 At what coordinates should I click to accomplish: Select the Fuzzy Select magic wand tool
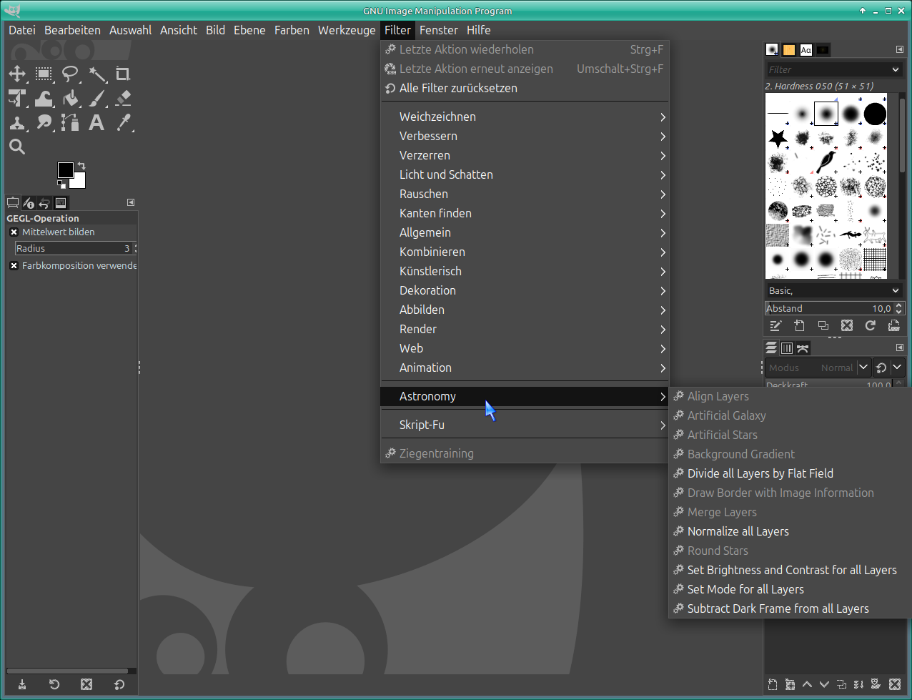coord(96,74)
